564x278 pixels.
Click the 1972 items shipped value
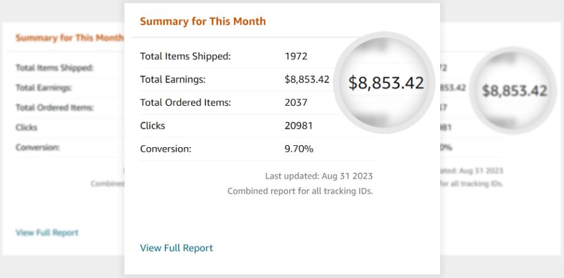[296, 57]
